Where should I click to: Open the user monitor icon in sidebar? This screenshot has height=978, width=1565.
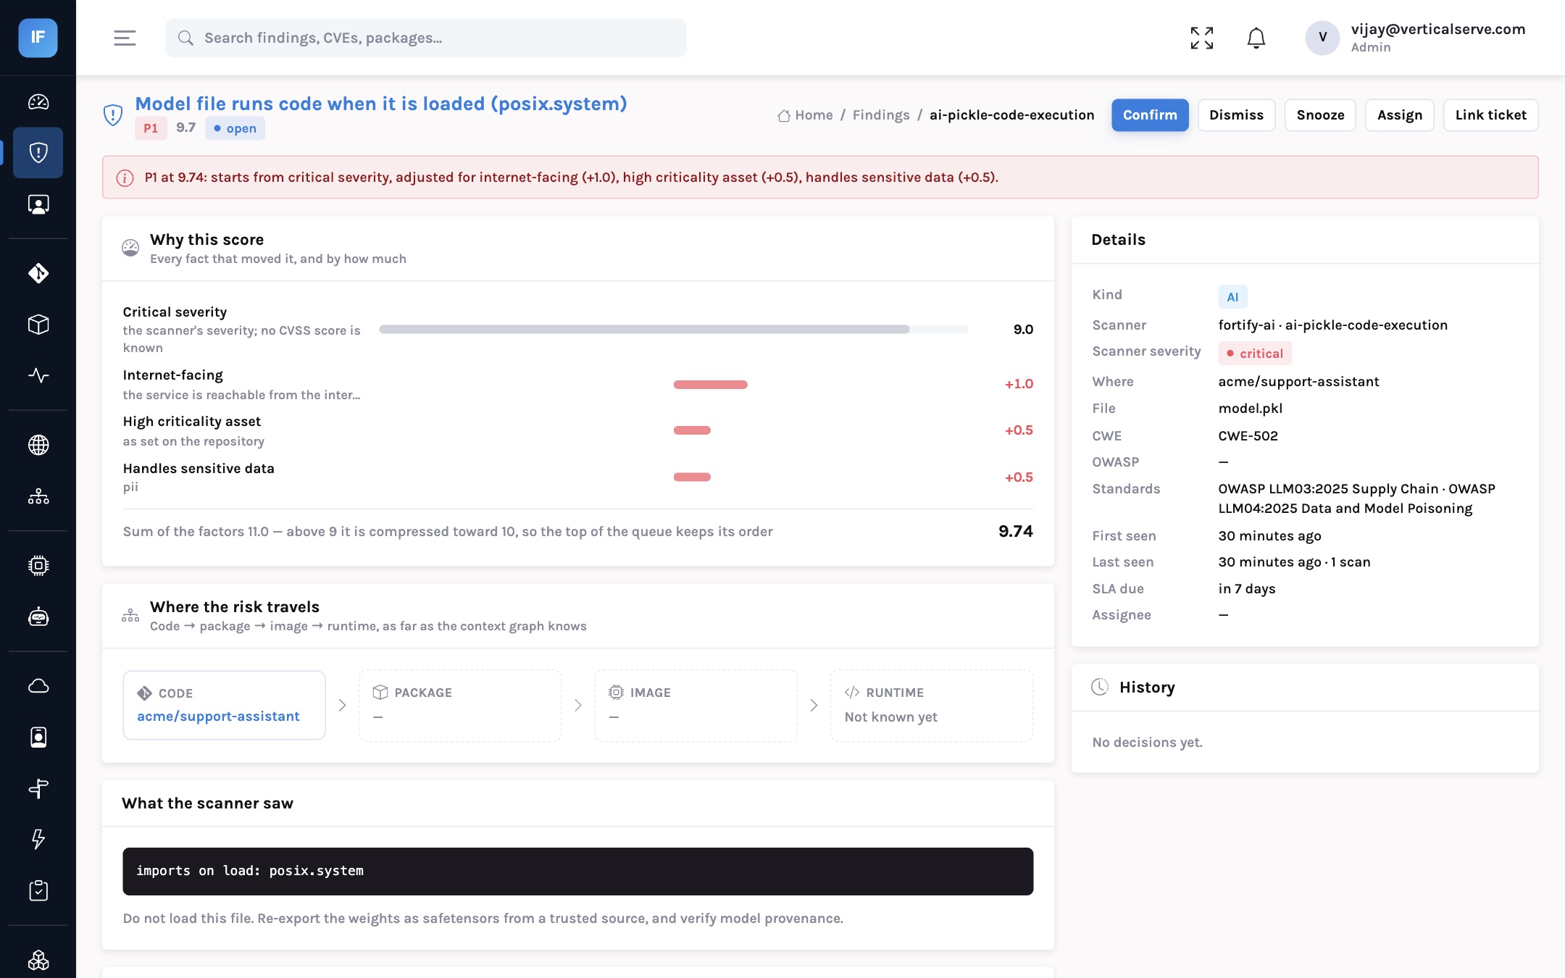(x=38, y=204)
